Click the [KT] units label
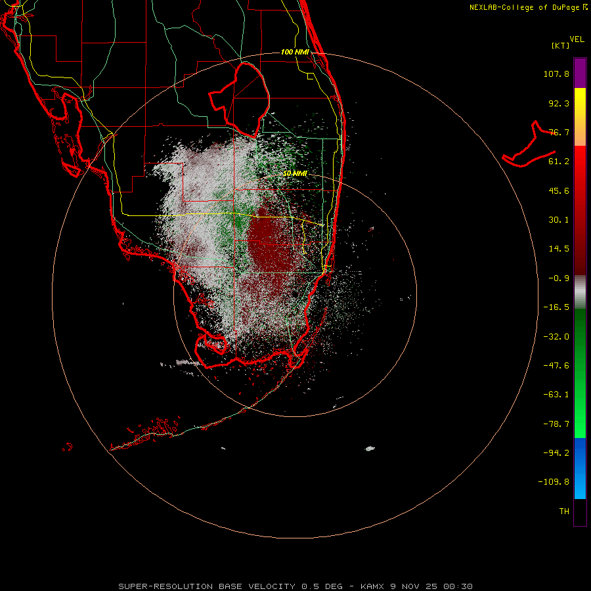This screenshot has width=591, height=591. click(561, 45)
